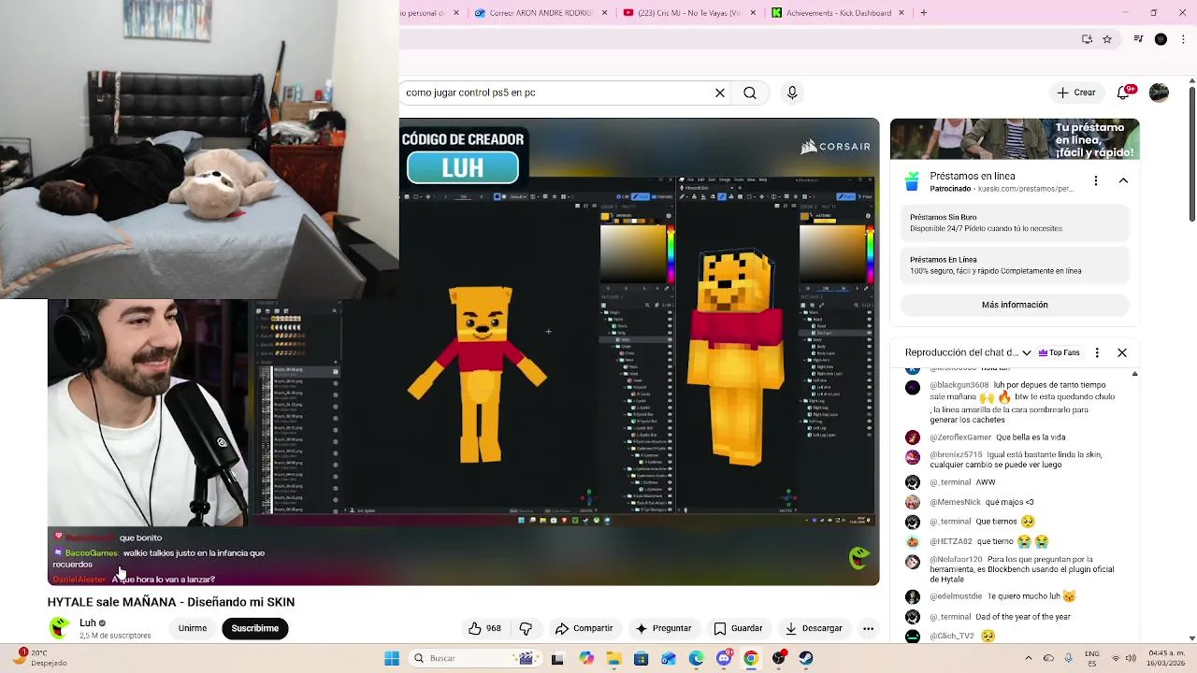1197x673 pixels.
Task: Open Discord from taskbar
Action: coord(724,658)
